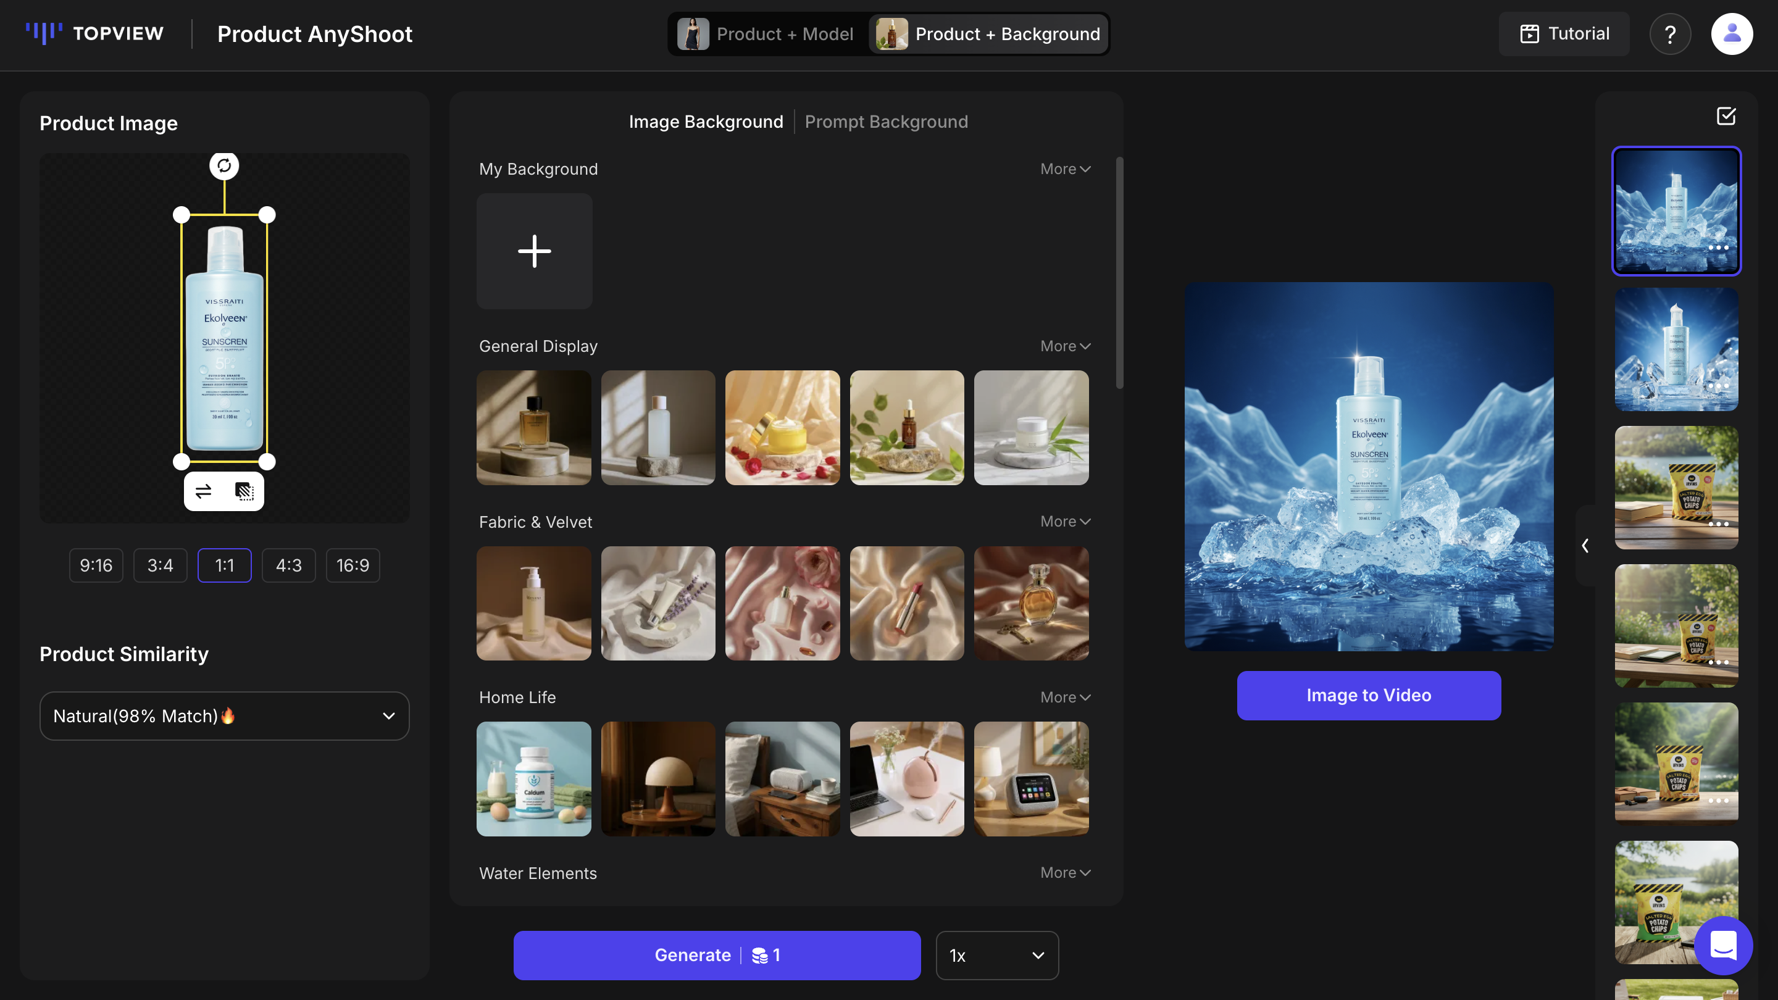
Task: Open the support chat bubble
Action: click(x=1724, y=946)
